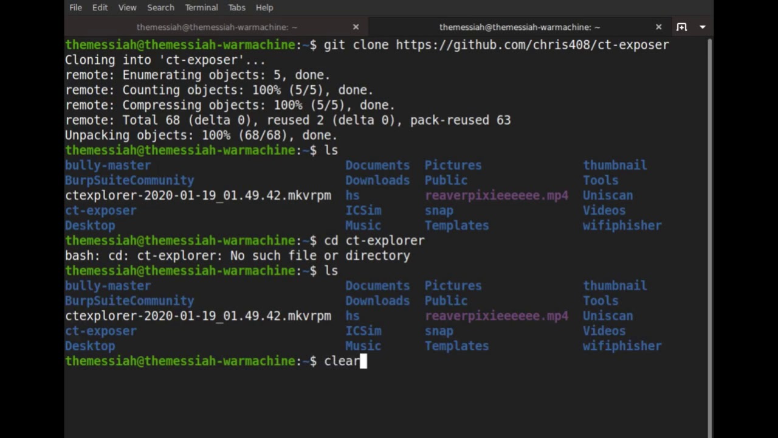
Task: Click "remote: Enumerating objects" line
Action: tap(198, 75)
